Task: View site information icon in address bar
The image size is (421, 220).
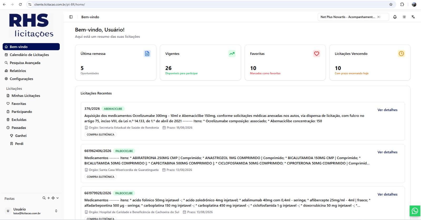Action: coord(30,4)
